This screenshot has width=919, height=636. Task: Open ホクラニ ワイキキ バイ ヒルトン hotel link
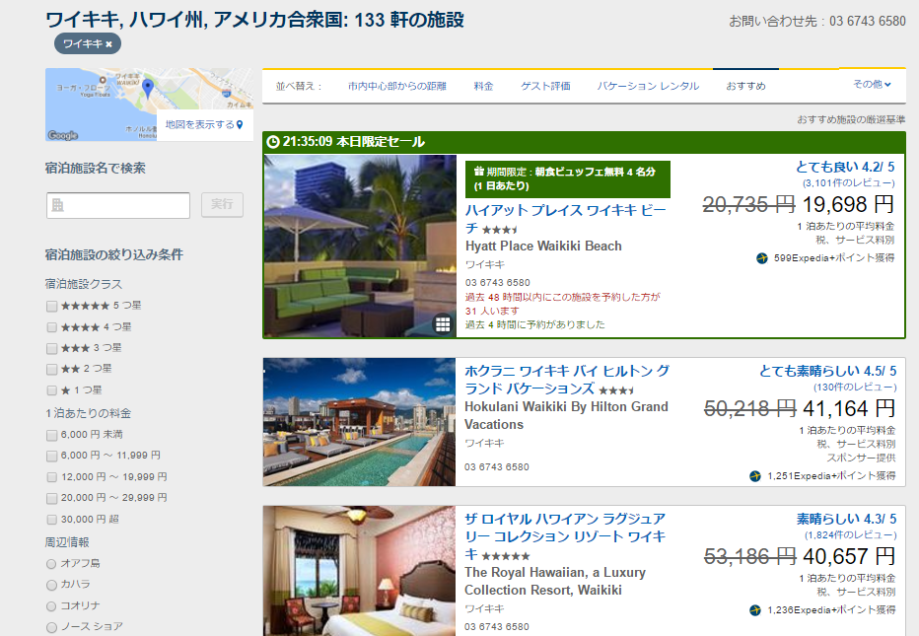[567, 380]
